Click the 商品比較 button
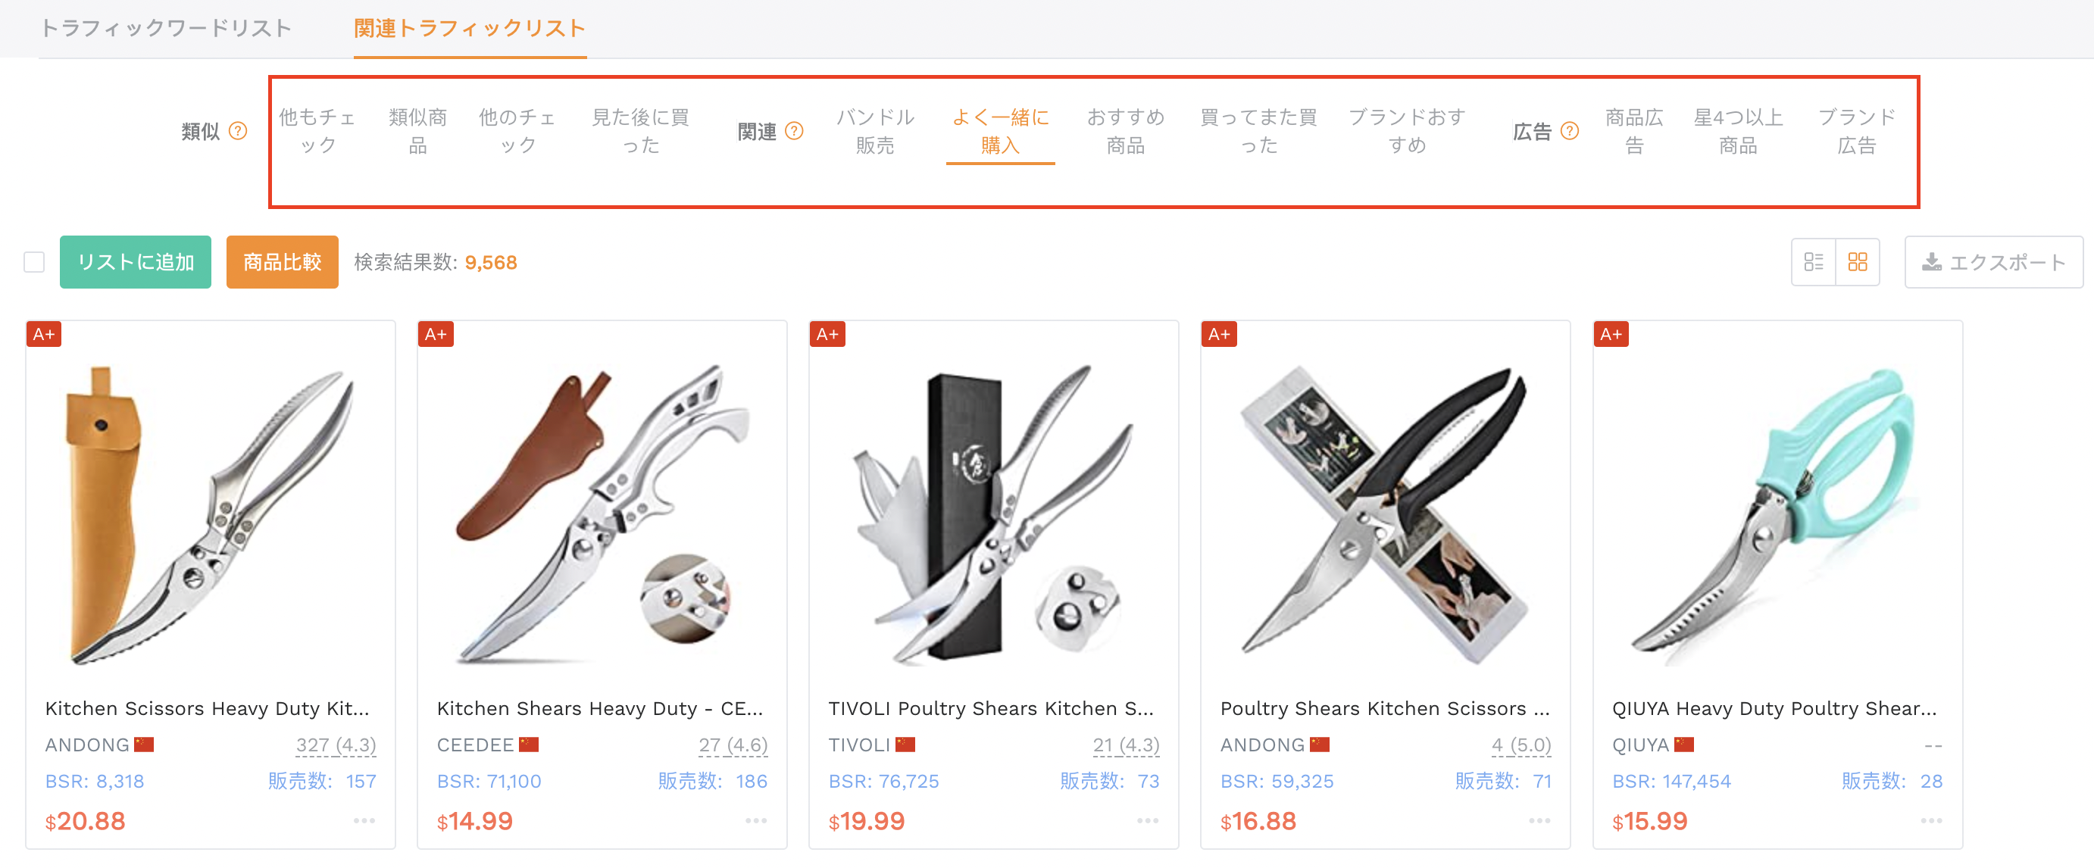Image resolution: width=2094 pixels, height=868 pixels. (282, 262)
